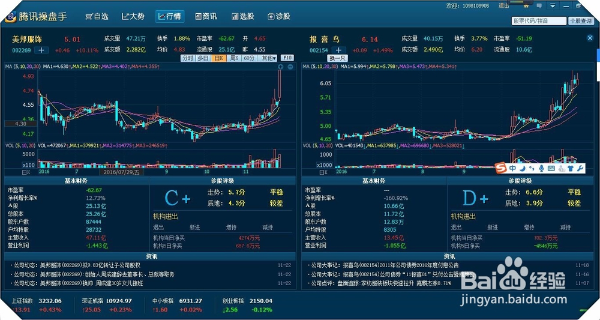
Task: Focus the 股票代码/拼音 search field
Action: [539, 20]
